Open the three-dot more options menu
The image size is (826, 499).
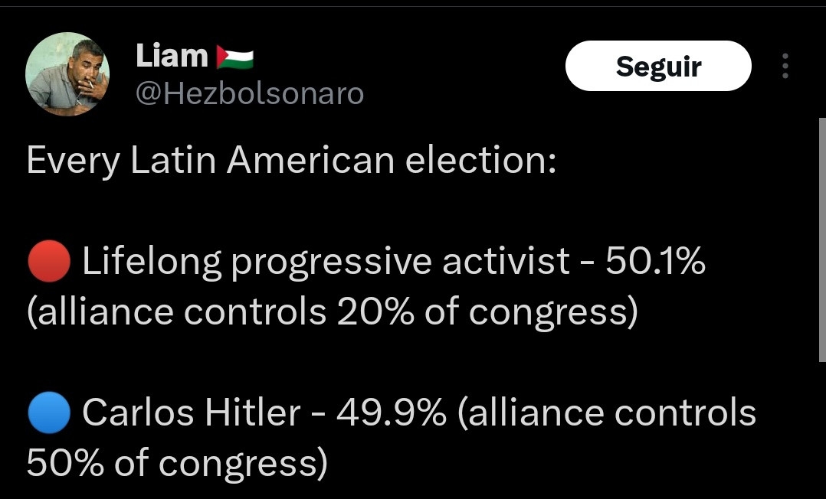tap(785, 67)
